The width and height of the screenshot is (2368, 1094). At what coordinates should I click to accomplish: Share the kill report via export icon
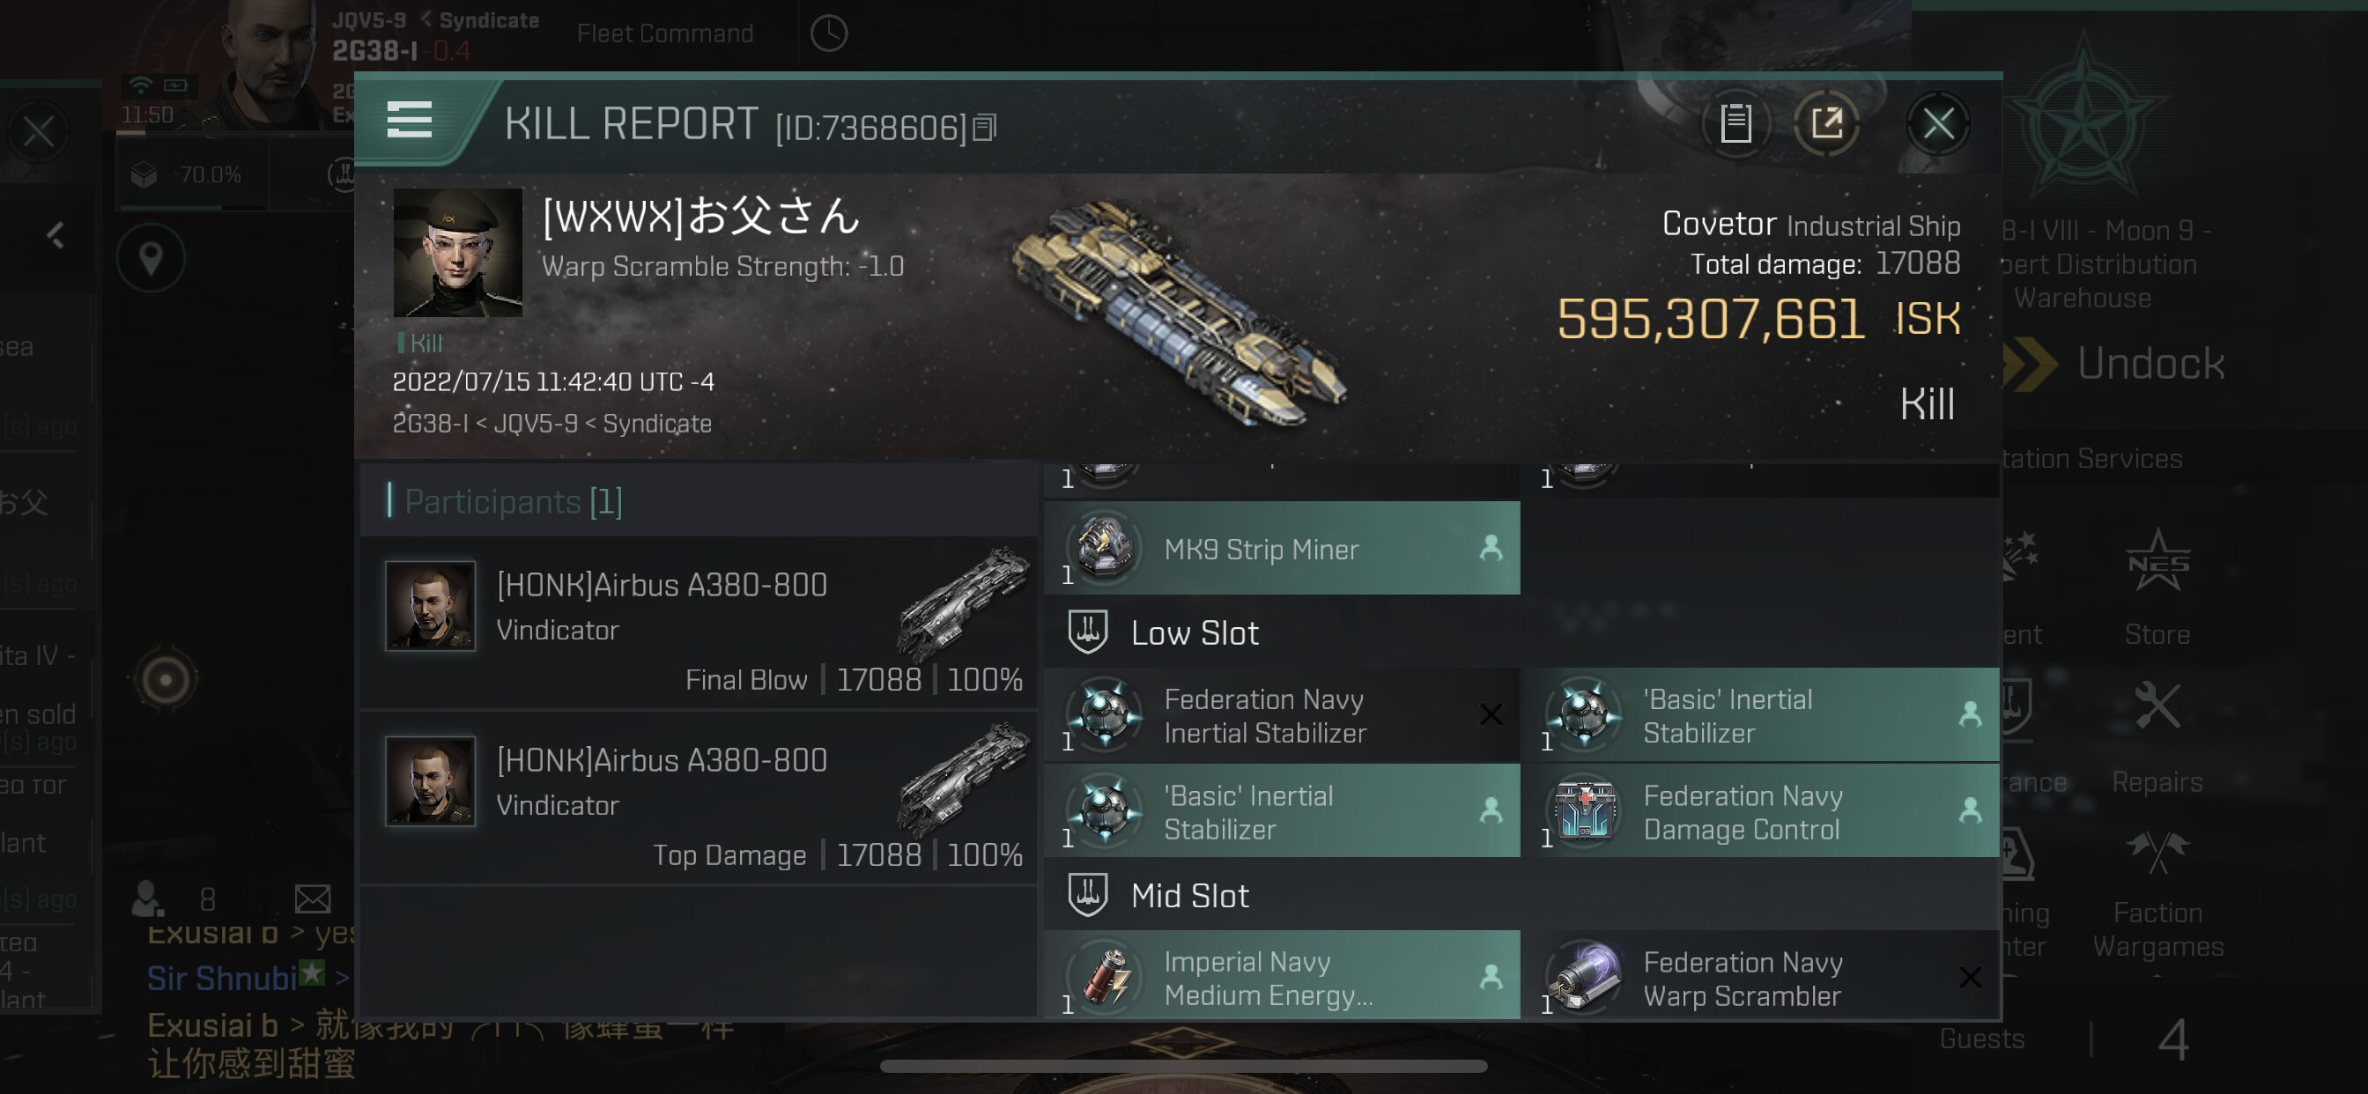1826,124
